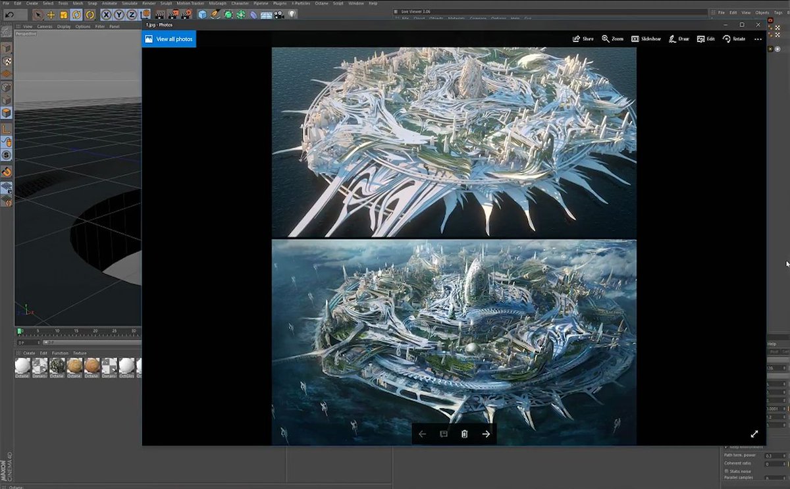Image resolution: width=790 pixels, height=489 pixels.
Task: Select the Rotate tool in Cinema 4D toolbar
Action: pos(76,14)
